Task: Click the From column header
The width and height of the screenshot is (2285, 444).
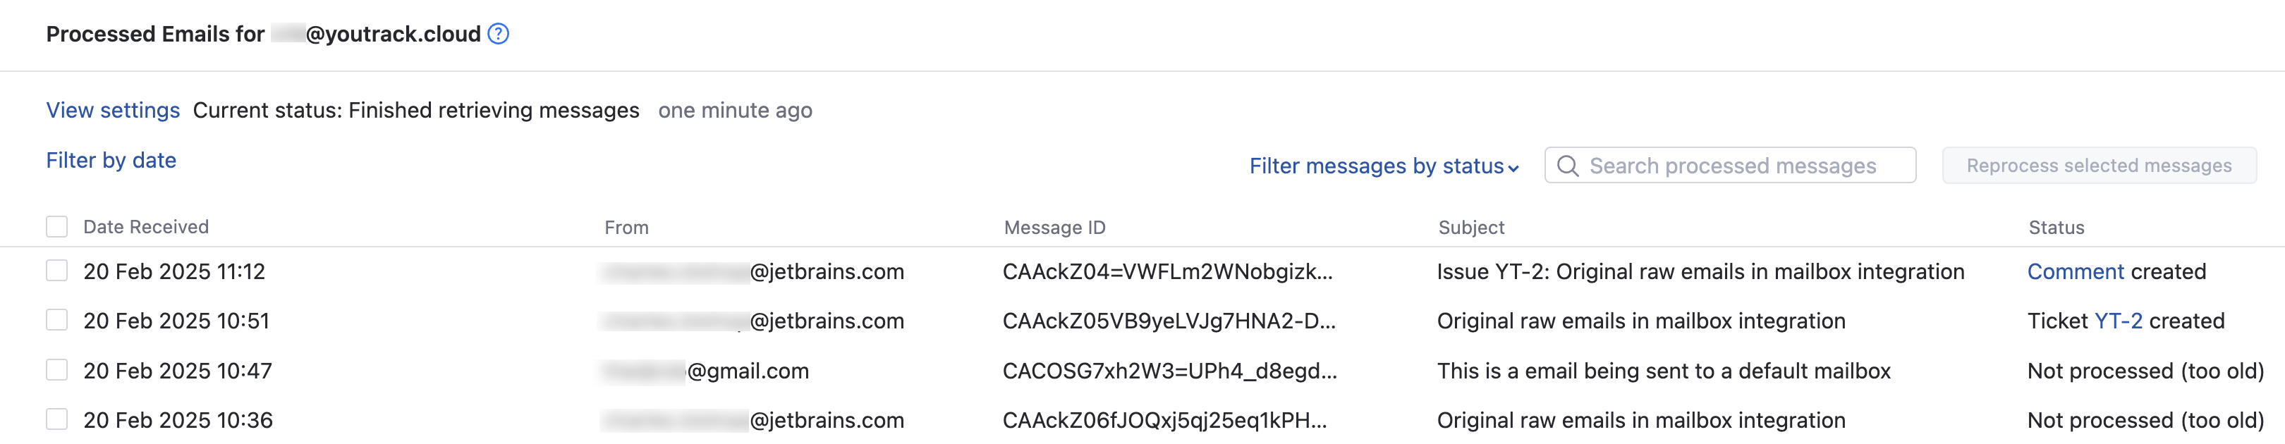Action: pyautogui.click(x=626, y=226)
